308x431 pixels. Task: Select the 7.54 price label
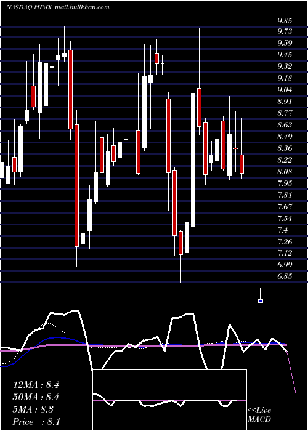click(x=285, y=218)
